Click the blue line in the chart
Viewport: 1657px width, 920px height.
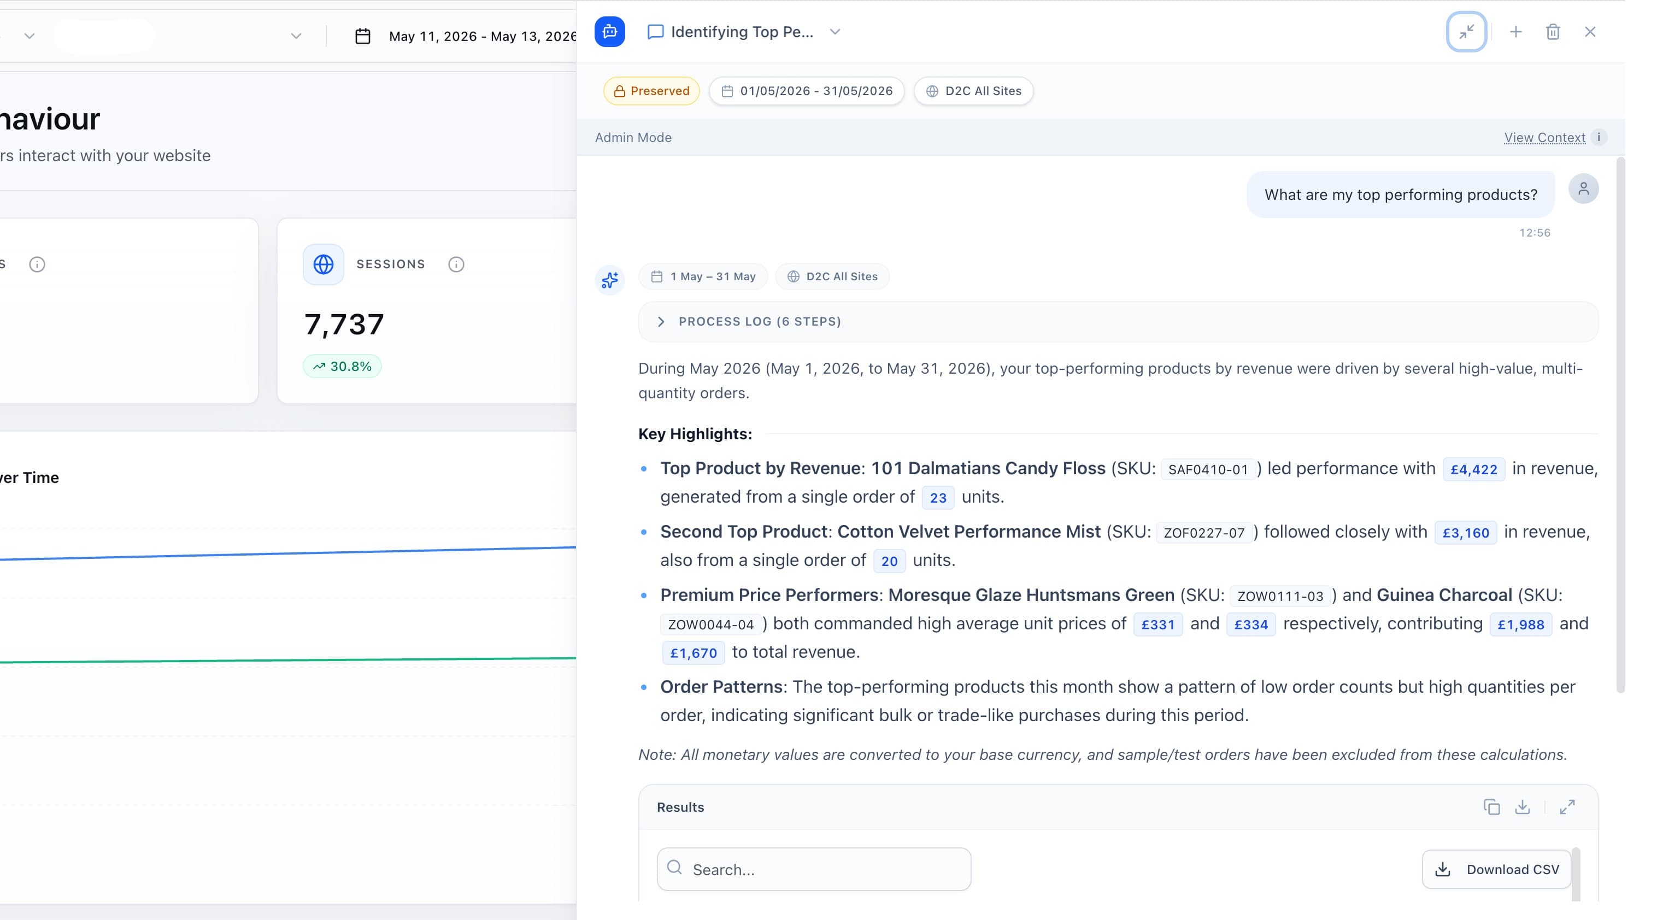tap(288, 553)
